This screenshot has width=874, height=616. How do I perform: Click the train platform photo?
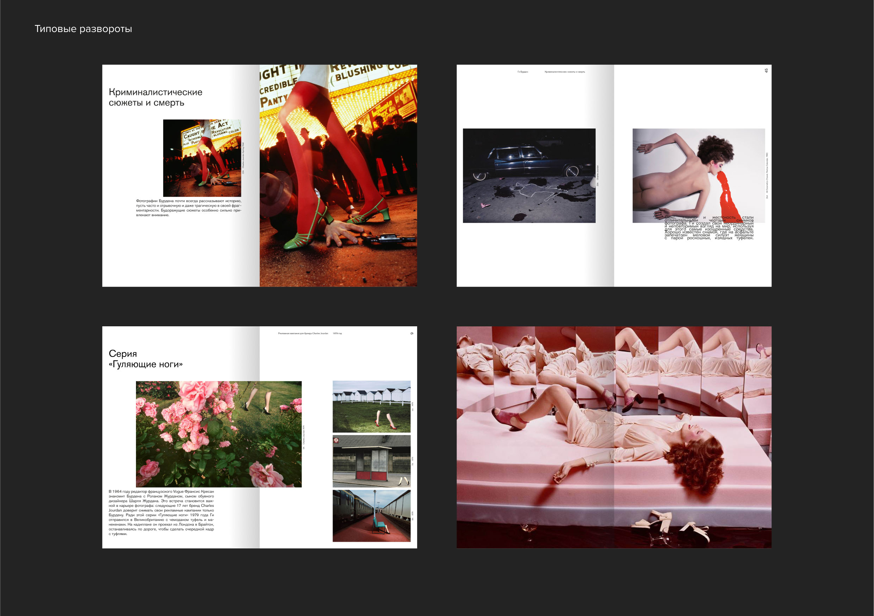[x=371, y=516]
